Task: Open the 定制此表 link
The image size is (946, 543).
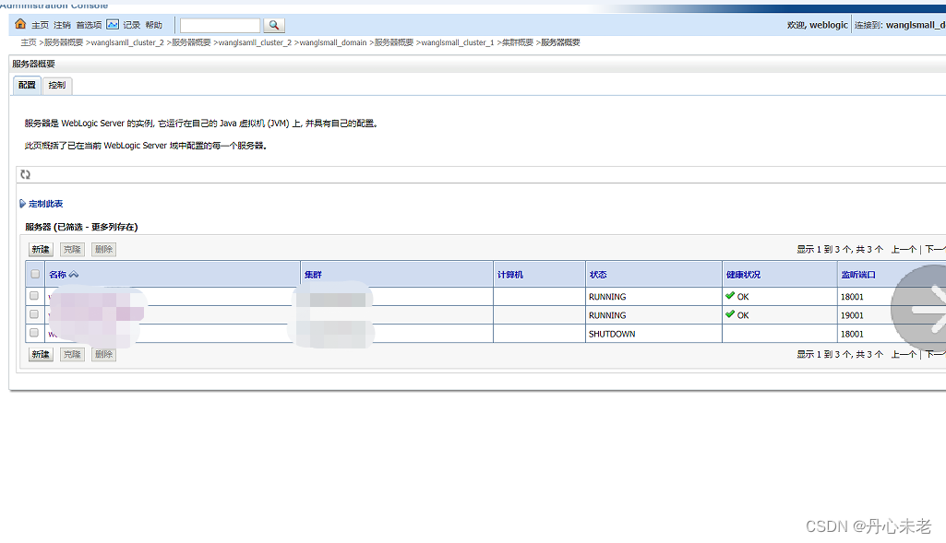Action: [x=46, y=204]
